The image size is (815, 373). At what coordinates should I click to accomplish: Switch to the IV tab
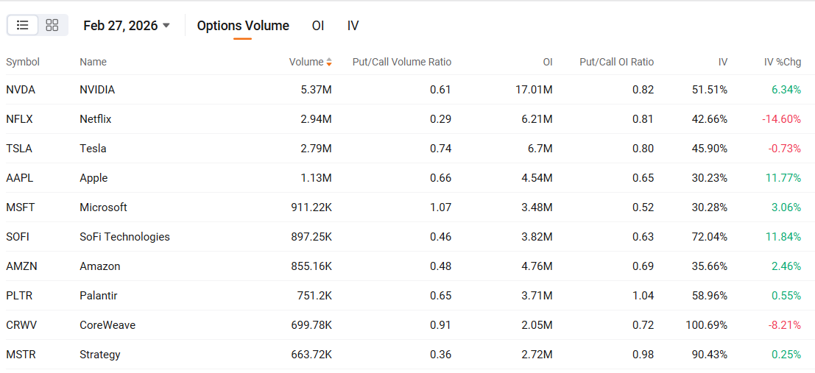[x=353, y=26]
